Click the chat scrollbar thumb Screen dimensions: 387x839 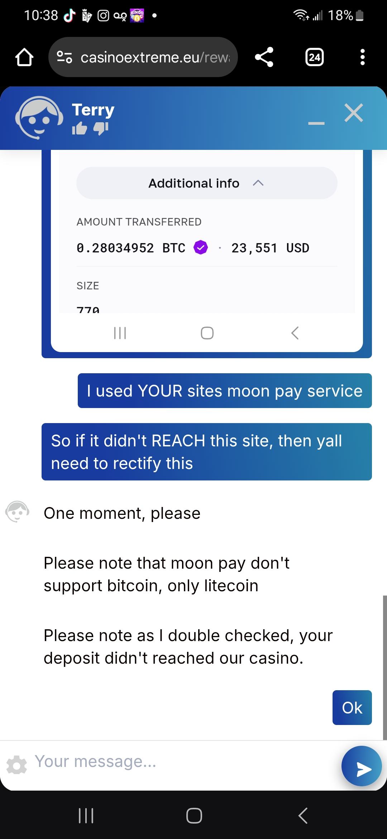[385, 667]
